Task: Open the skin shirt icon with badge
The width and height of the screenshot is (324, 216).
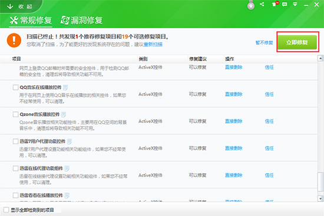Action: tap(275, 4)
